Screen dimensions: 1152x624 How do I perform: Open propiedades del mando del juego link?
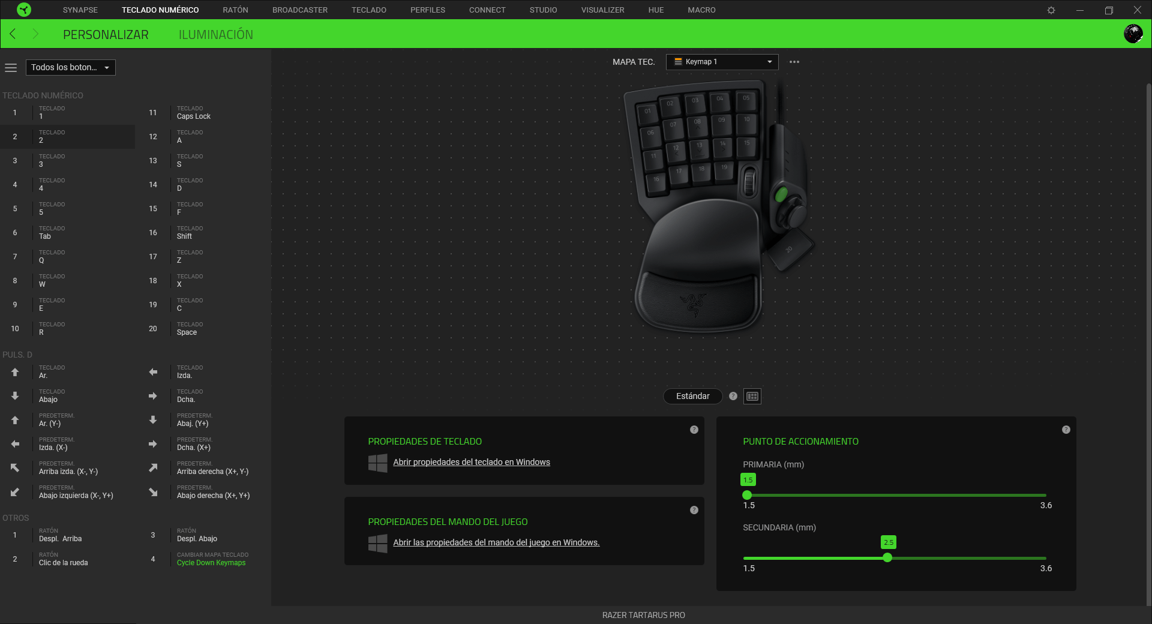[496, 542]
